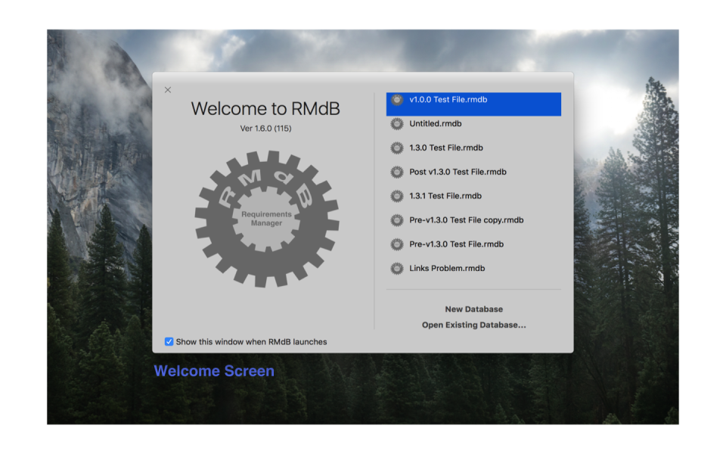Click the gear icon next to Untitled.rmdb
Viewport: 726px width, 454px height.
pos(396,123)
